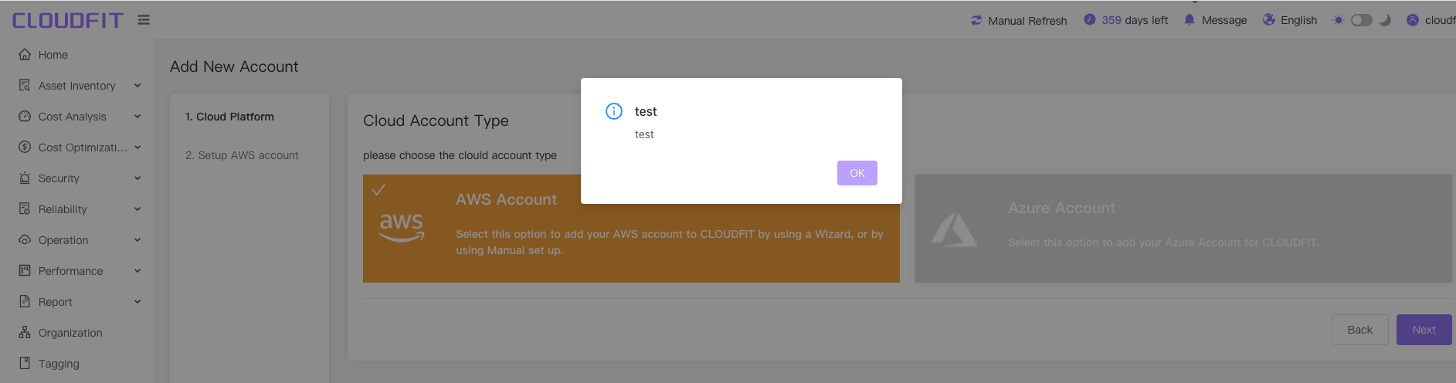This screenshot has height=383, width=1456.
Task: Select the Azure Account card
Action: [1183, 229]
